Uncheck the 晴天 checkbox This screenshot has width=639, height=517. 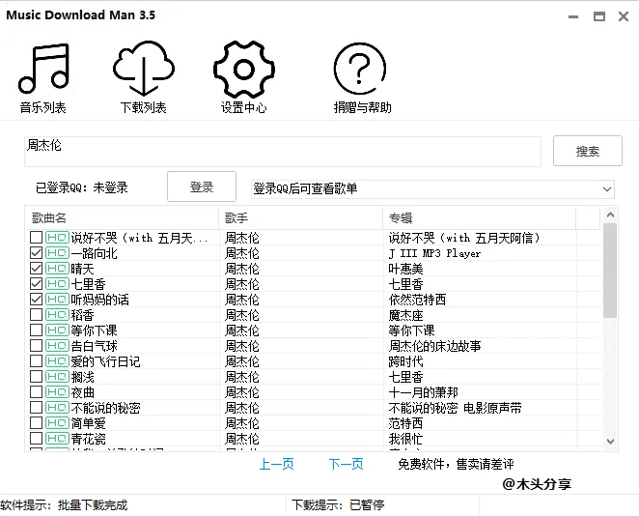tap(37, 268)
